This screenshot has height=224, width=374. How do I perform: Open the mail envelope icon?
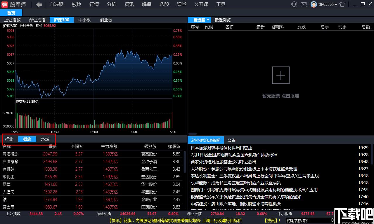(x=304, y=4)
